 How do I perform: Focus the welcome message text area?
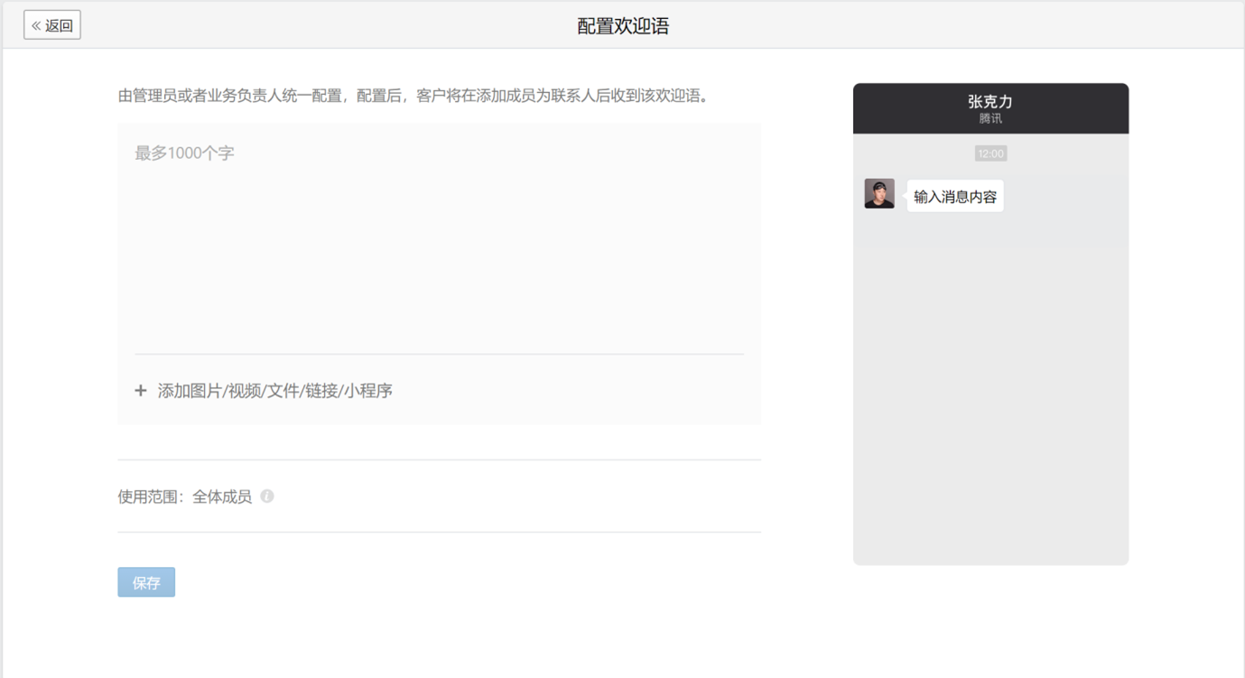click(439, 244)
